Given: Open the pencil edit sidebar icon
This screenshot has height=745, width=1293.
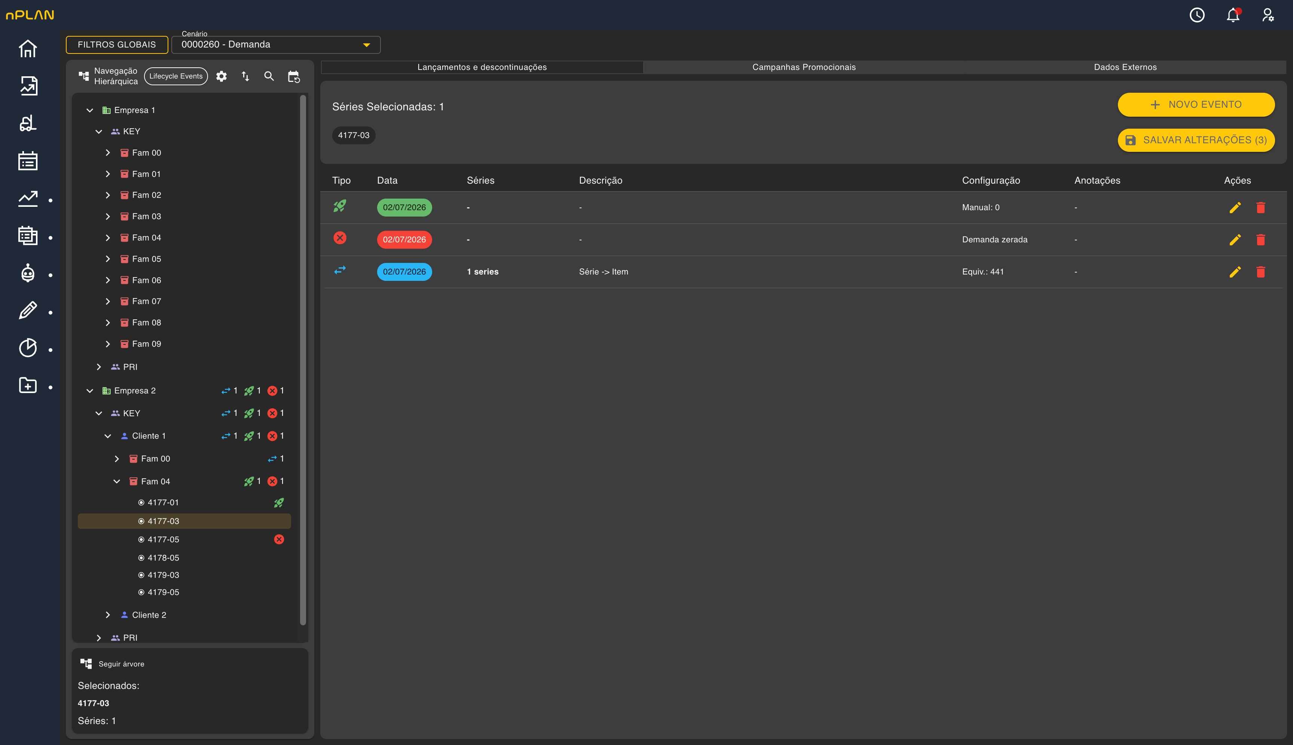Looking at the screenshot, I should point(28,310).
